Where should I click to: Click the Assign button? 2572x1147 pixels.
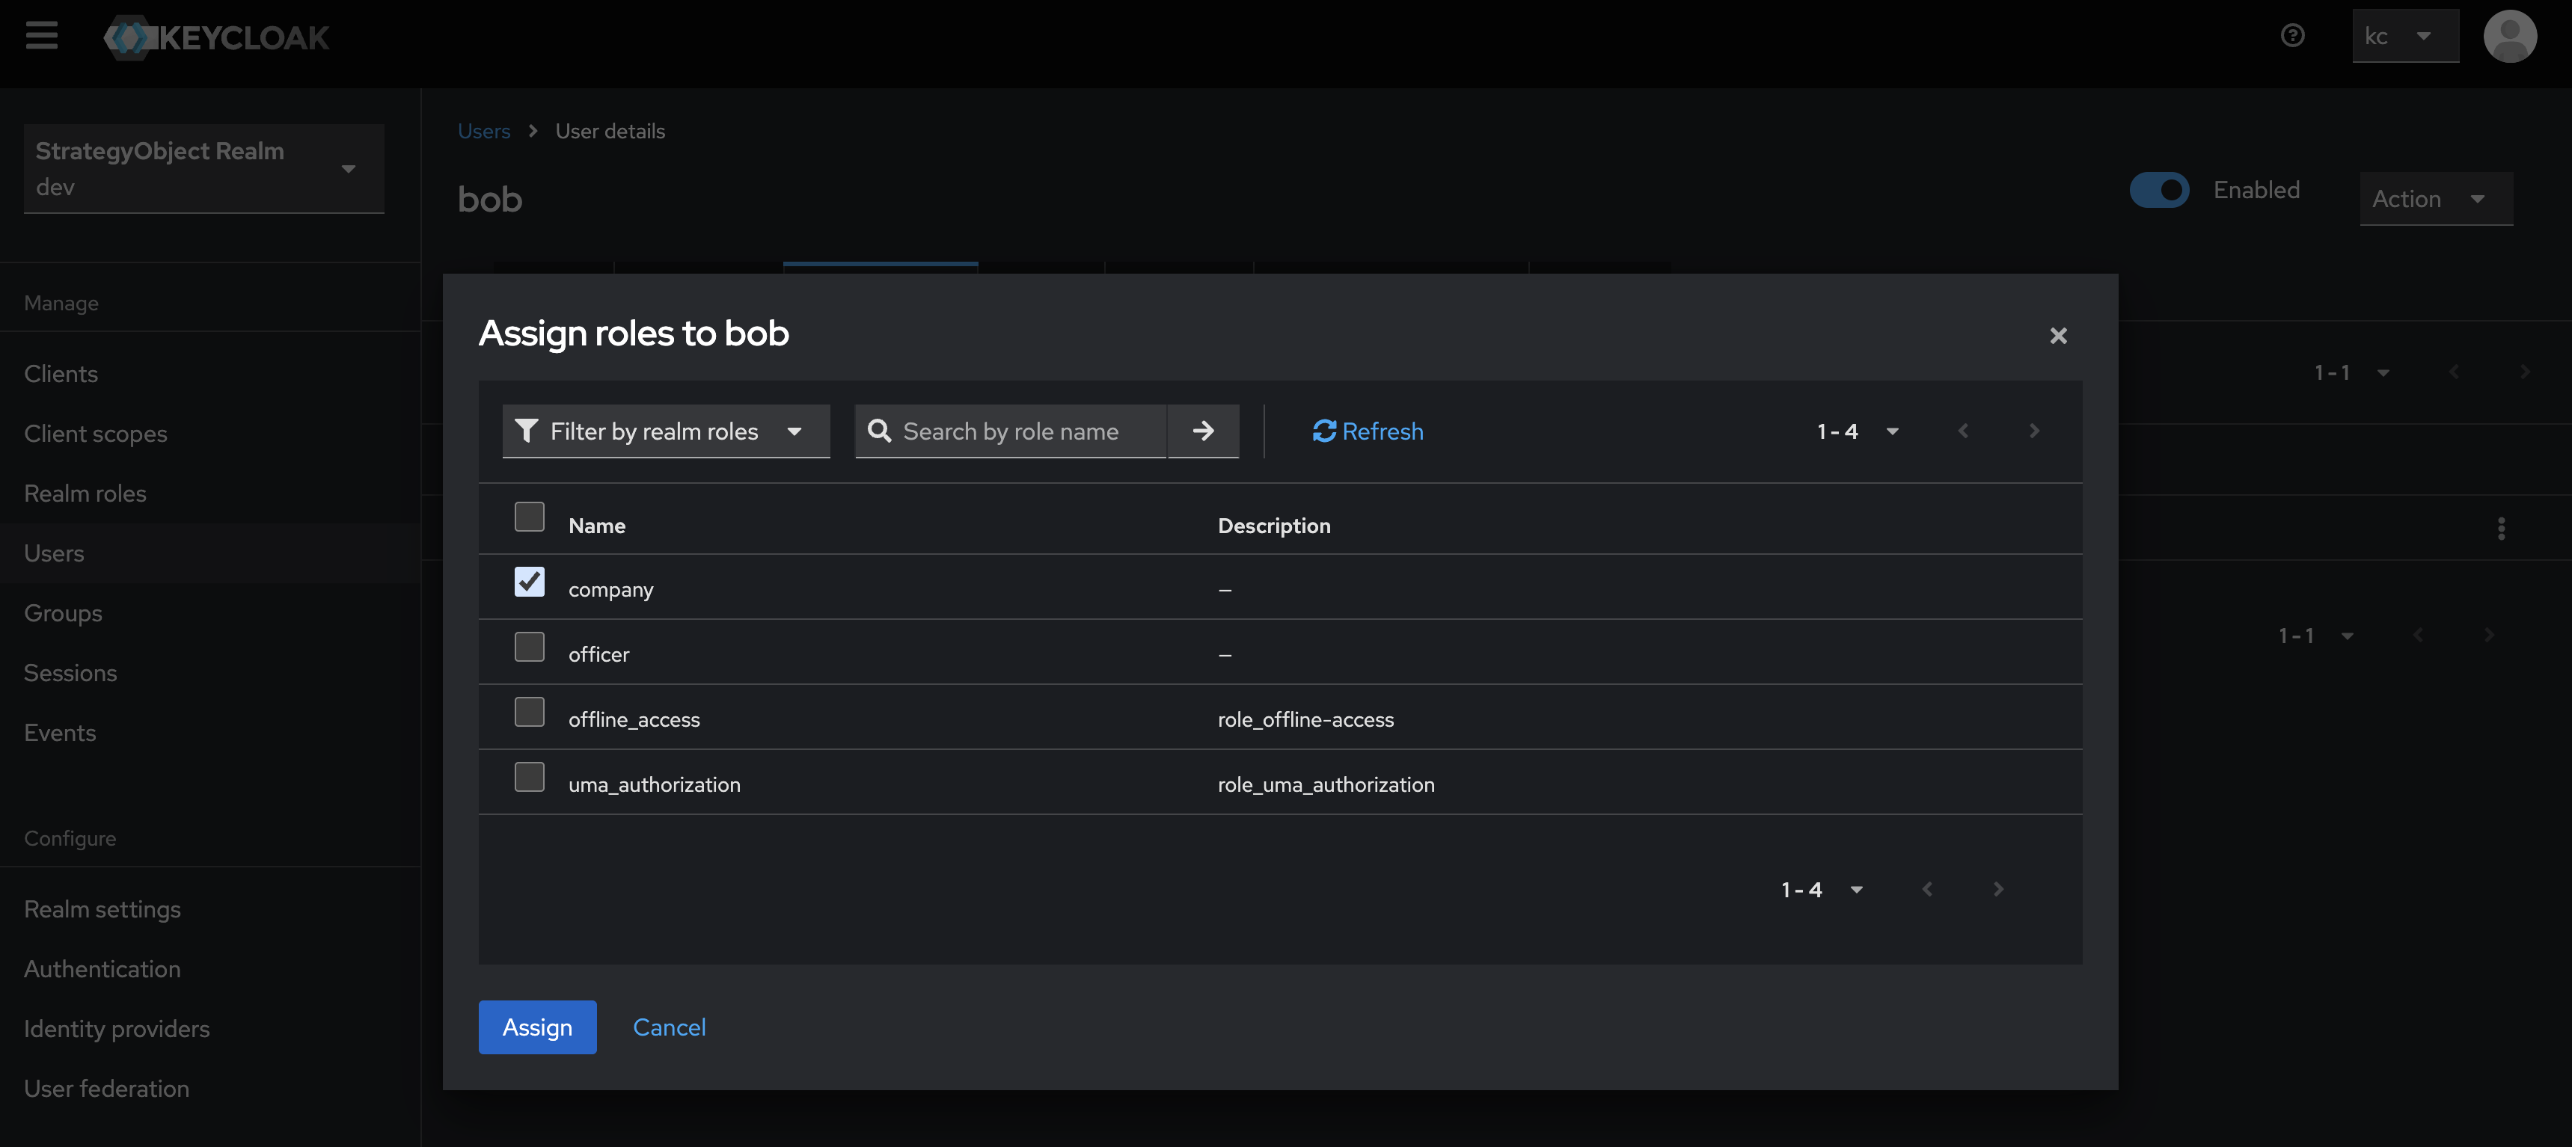tap(537, 1027)
